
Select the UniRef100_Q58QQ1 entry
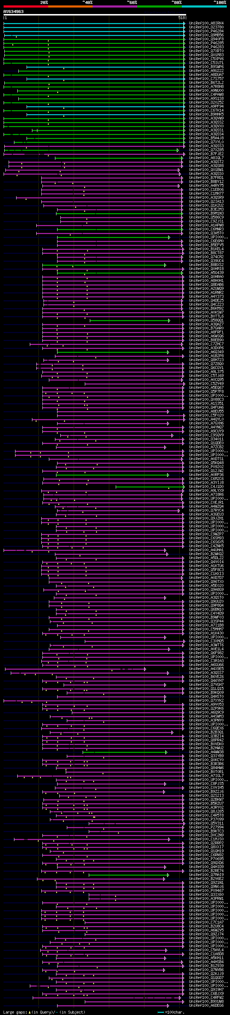click(206, 320)
